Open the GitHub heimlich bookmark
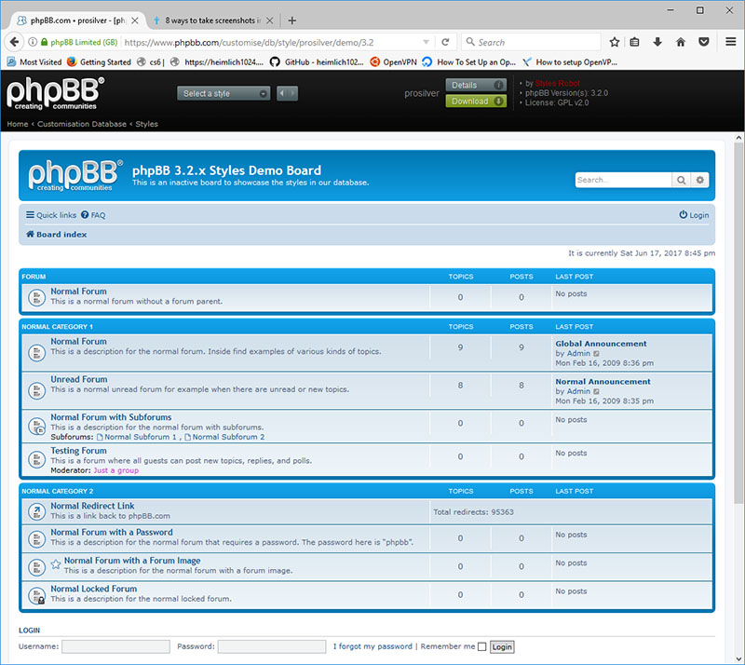 tap(317, 61)
